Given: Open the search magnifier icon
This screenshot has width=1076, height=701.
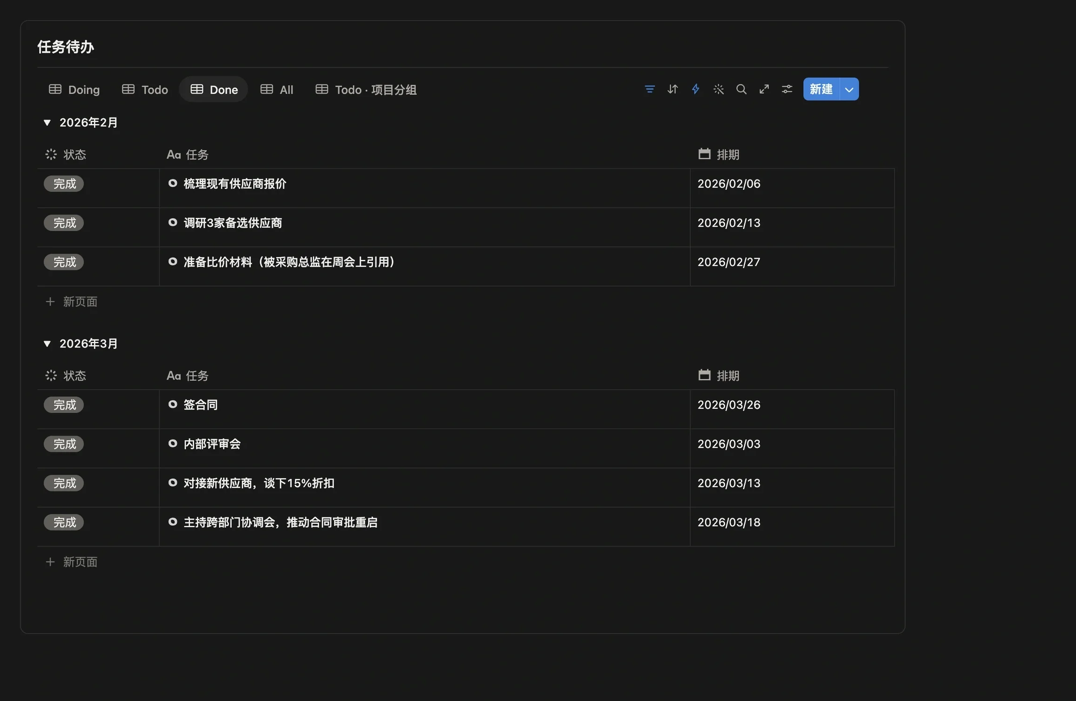Looking at the screenshot, I should (x=741, y=89).
